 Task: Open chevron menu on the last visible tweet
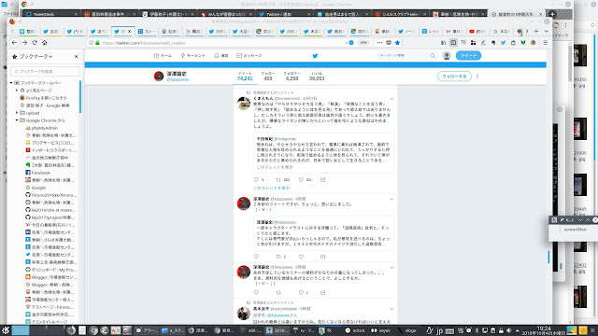tap(392, 309)
